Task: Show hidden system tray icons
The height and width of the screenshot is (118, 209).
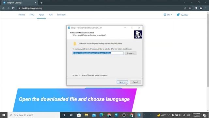Action: (x=169, y=115)
